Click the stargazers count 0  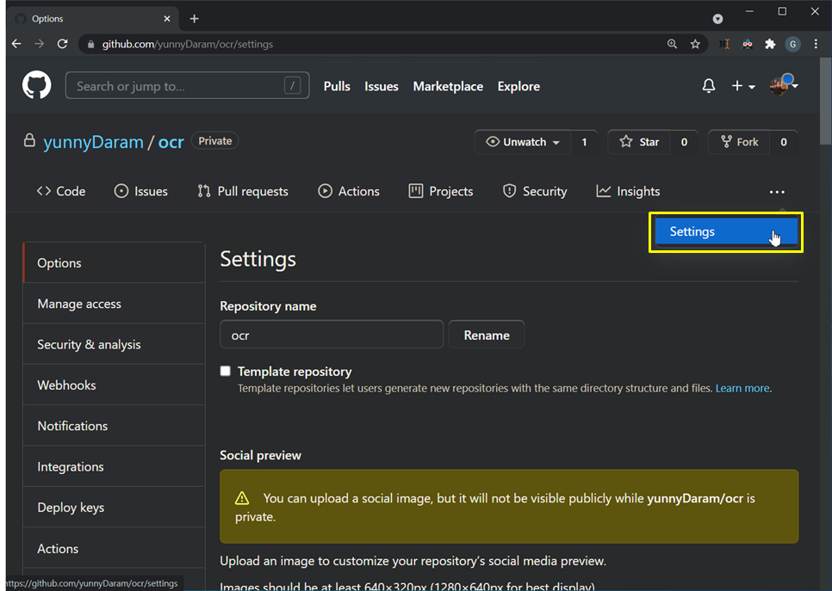click(x=684, y=142)
